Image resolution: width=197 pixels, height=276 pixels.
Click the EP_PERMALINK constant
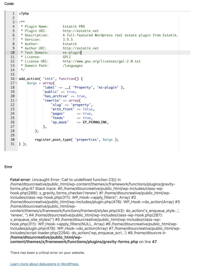[x=95, y=122]
